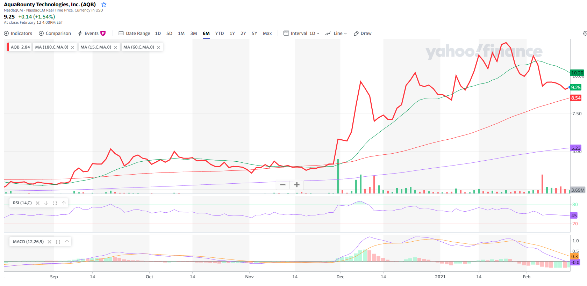Open the Date Range picker
This screenshot has width=587, height=286.
tap(134, 33)
